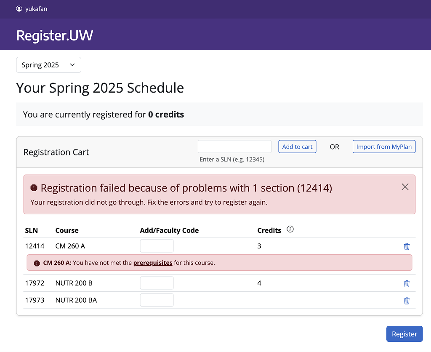431x352 pixels.
Task: Click the Register button
Action: (404, 334)
